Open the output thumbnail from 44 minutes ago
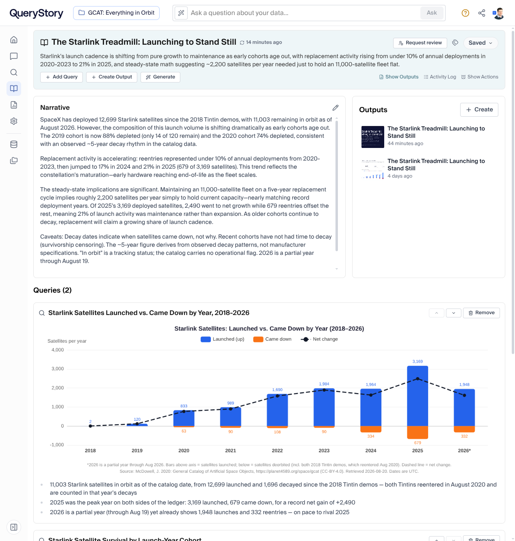 [373, 137]
